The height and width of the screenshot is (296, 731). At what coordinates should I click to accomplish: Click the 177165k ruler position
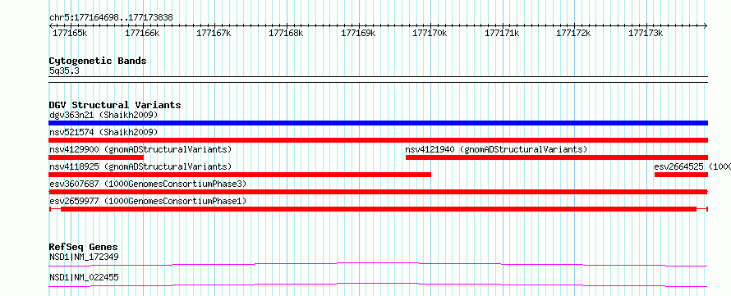tap(70, 34)
